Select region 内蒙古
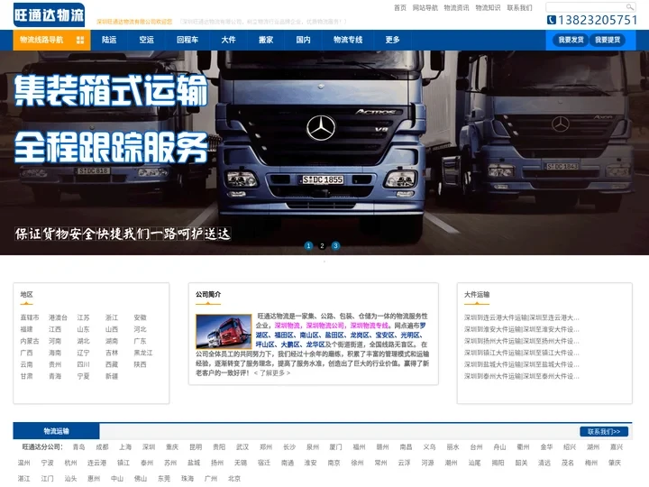Viewport: 649px width, 487px height. coord(30,341)
